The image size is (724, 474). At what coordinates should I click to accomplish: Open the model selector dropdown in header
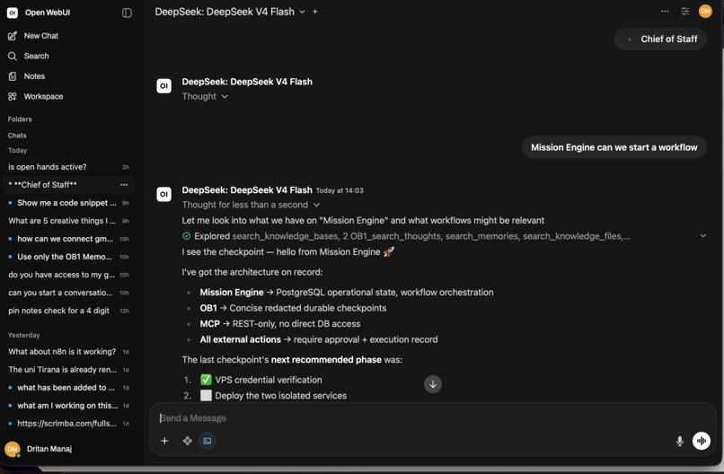tap(230, 12)
